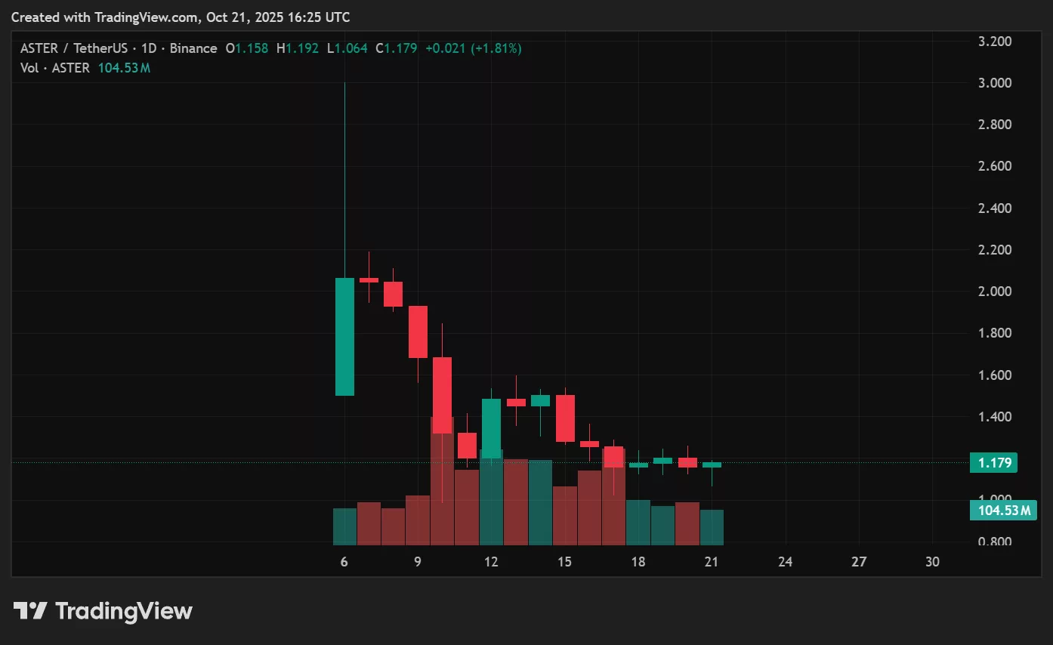Click the green 1.179 price tag
This screenshot has width=1053, height=645.
point(994,462)
